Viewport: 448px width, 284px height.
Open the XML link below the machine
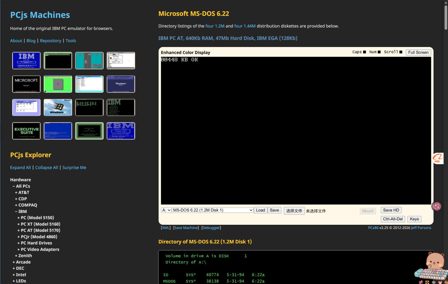pos(166,228)
